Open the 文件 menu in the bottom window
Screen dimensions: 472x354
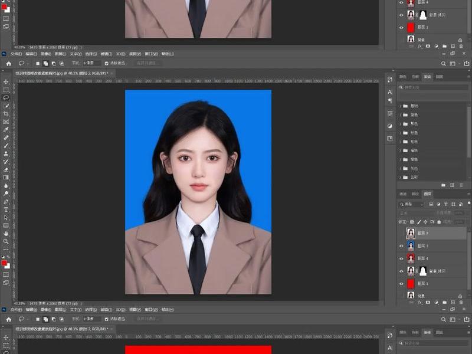(17, 309)
